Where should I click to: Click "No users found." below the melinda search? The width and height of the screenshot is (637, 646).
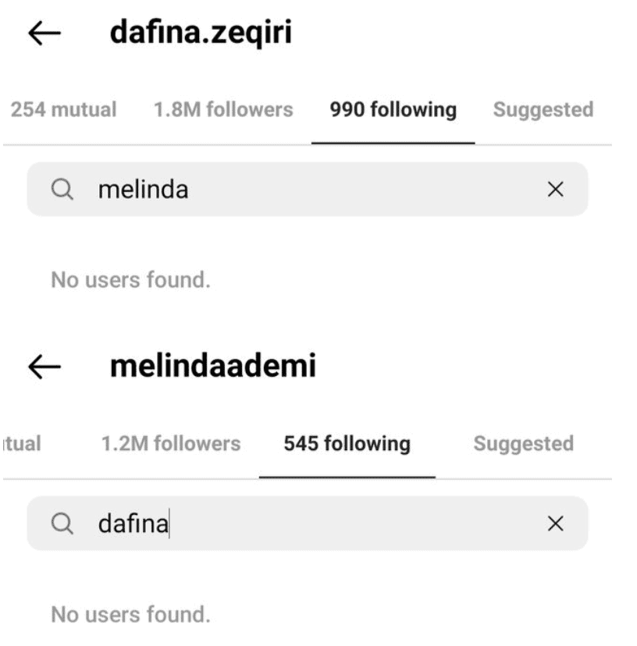(x=130, y=279)
